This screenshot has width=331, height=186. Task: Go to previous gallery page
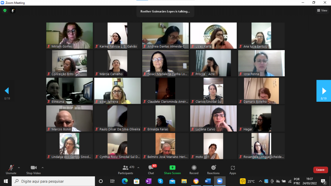(7, 91)
